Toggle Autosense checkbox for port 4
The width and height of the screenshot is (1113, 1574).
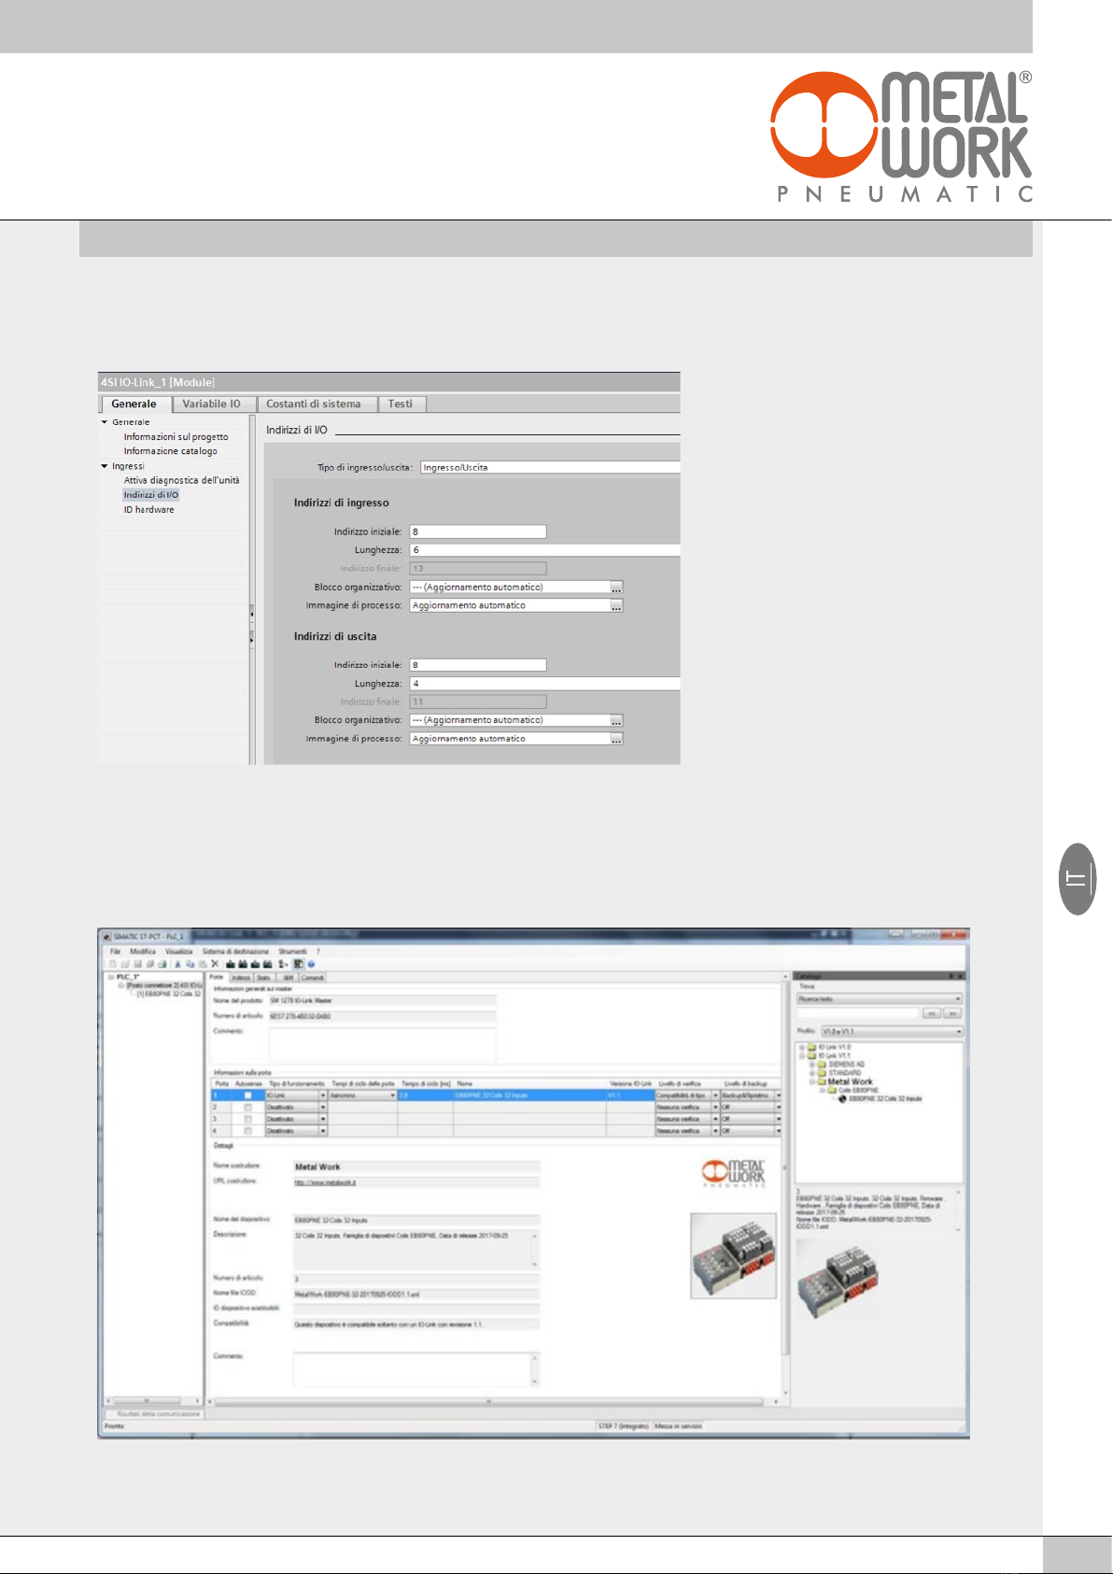pyautogui.click(x=247, y=1131)
